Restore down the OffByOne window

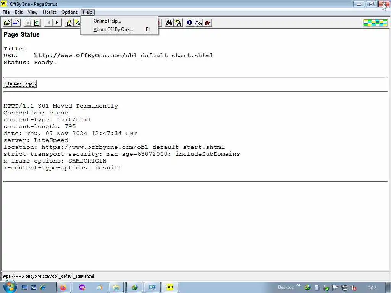pyautogui.click(x=372, y=4)
